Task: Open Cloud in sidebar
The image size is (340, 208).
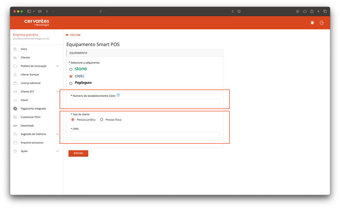Action: click(24, 100)
